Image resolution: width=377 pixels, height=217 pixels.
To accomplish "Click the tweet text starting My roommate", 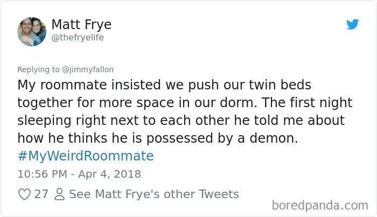I will [x=185, y=111].
